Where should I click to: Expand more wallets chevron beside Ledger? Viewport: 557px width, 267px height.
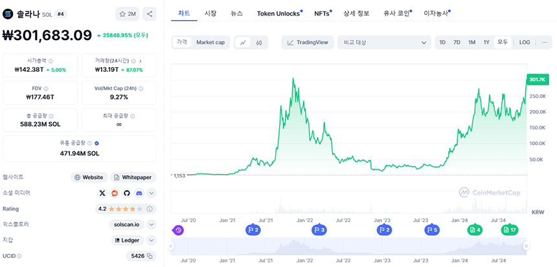pos(152,240)
